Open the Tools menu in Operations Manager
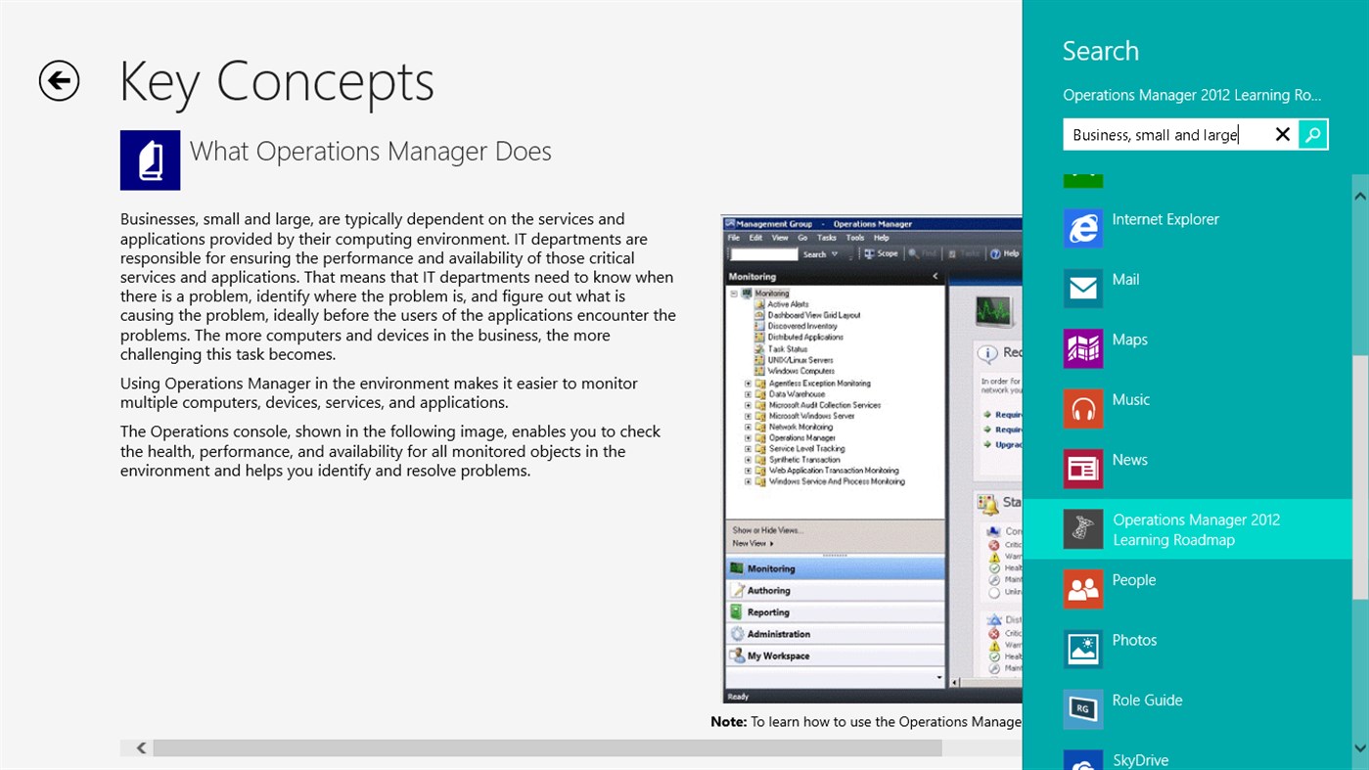Screen dimensions: 1369x770 point(854,238)
